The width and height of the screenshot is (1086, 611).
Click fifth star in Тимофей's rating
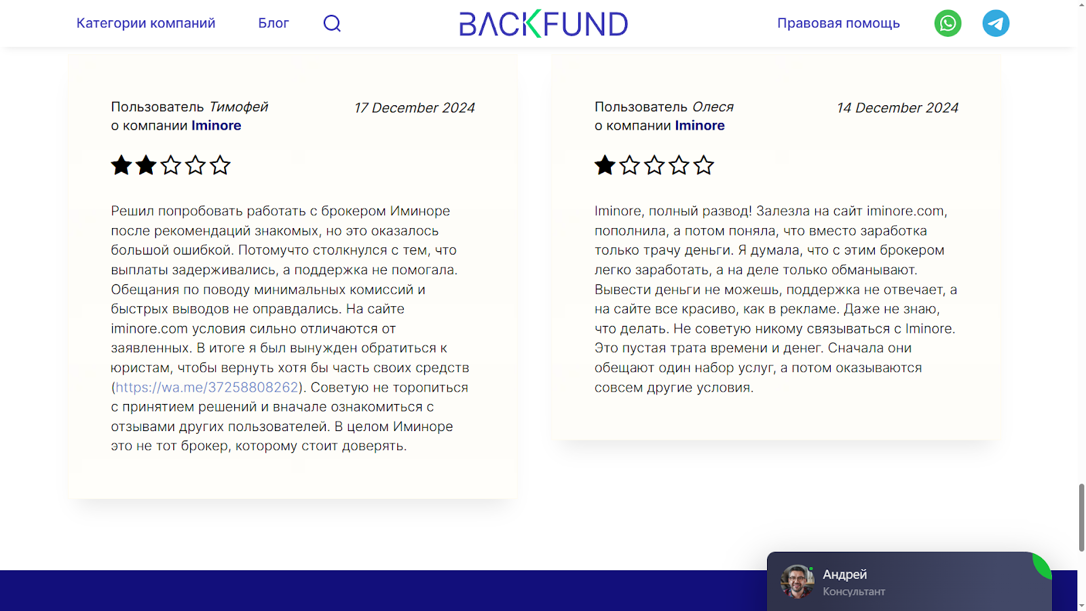tap(220, 166)
